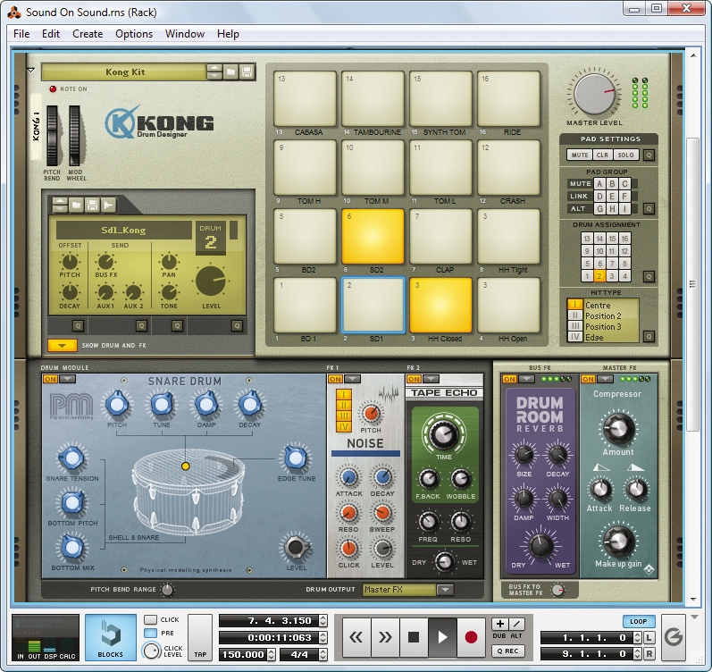Click the pad MUTE button
The height and width of the screenshot is (672, 712).
580,155
